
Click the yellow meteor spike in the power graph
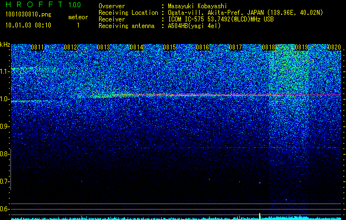coord(260,216)
